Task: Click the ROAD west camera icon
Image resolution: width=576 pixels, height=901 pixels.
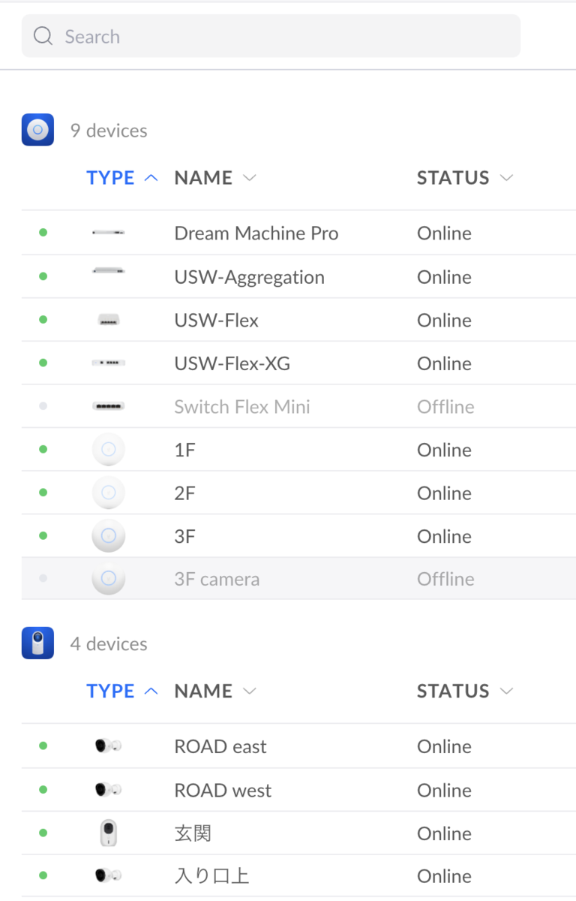Action: pos(109,790)
